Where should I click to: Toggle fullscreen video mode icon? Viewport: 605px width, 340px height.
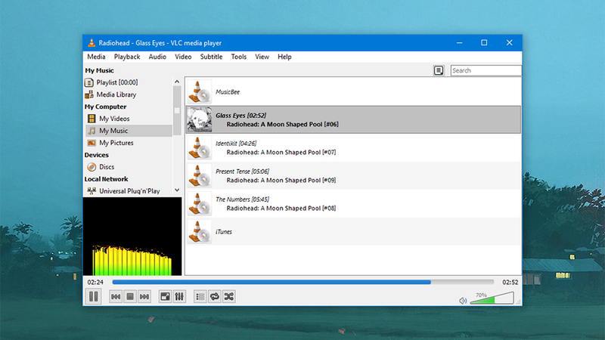click(165, 296)
